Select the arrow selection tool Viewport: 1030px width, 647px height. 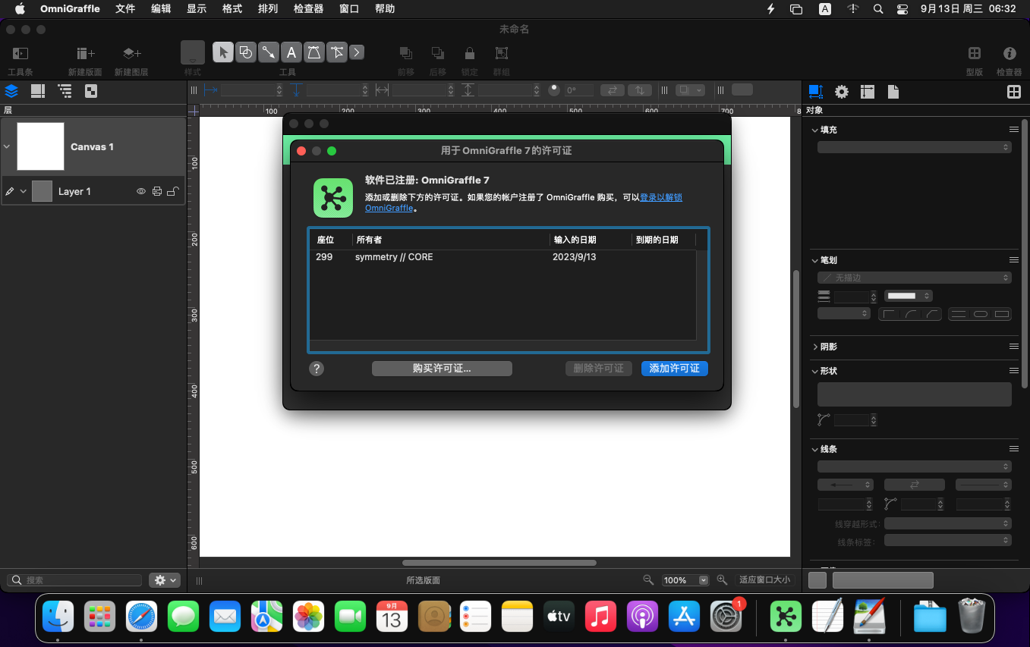click(222, 52)
